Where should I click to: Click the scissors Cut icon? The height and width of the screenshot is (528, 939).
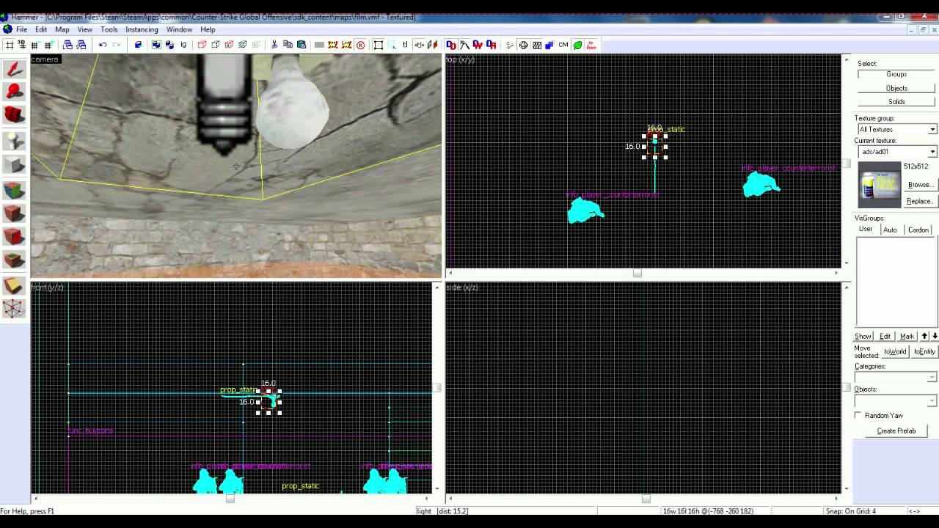point(274,45)
